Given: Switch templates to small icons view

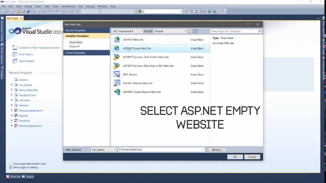Looking at the screenshot, I should (190, 31).
